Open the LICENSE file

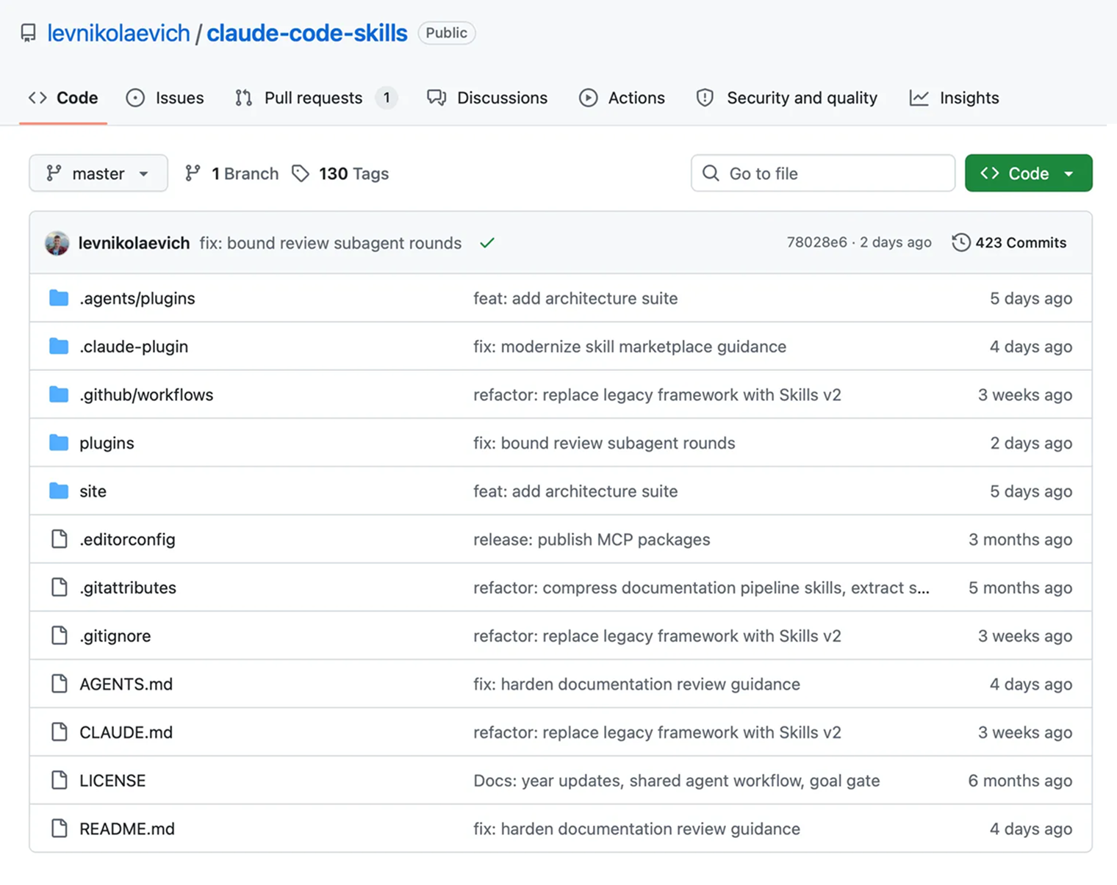click(x=112, y=781)
